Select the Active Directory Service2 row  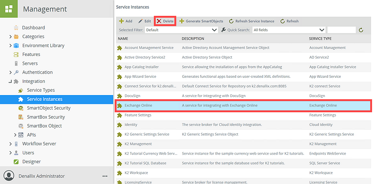(243, 57)
